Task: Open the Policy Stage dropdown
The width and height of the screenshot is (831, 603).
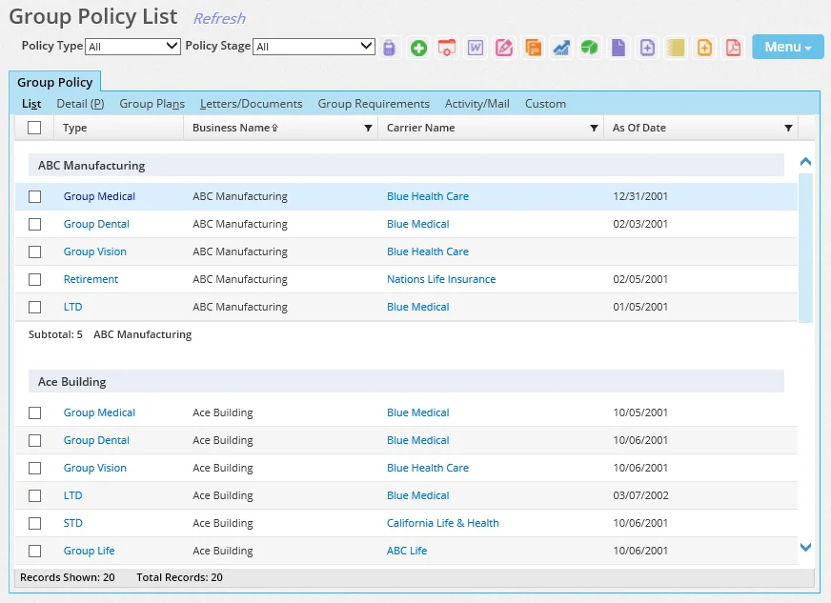Action: click(314, 46)
